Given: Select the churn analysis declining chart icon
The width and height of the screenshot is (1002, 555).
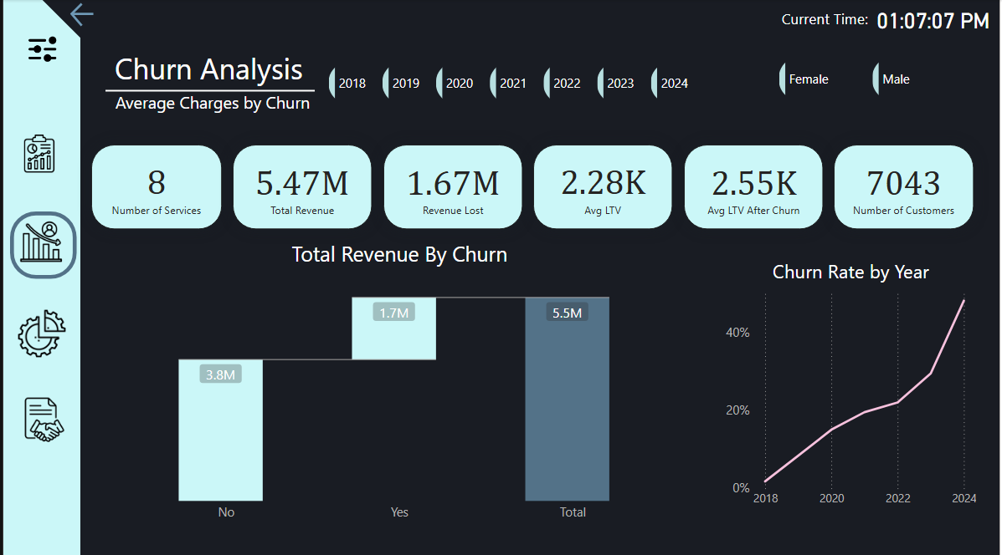Looking at the screenshot, I should 43,245.
